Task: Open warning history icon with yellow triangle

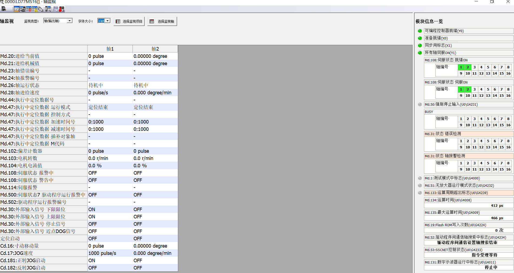Action: tap(35, 9)
